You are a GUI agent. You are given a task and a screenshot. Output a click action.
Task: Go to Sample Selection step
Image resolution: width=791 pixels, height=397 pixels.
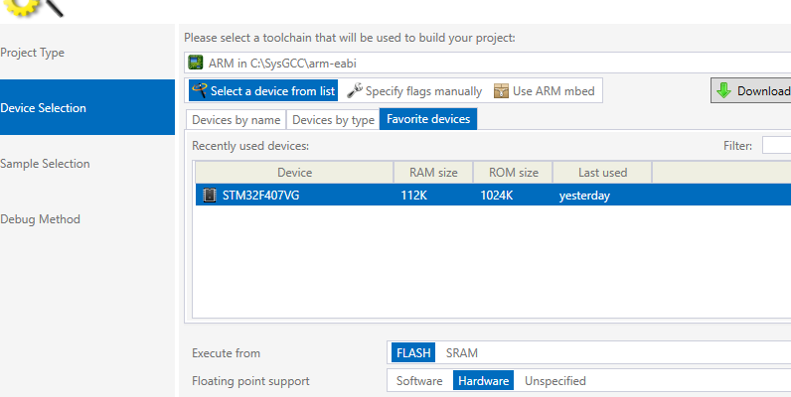click(45, 164)
